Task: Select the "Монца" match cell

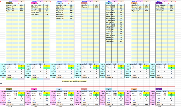Action: coord(109,34)
